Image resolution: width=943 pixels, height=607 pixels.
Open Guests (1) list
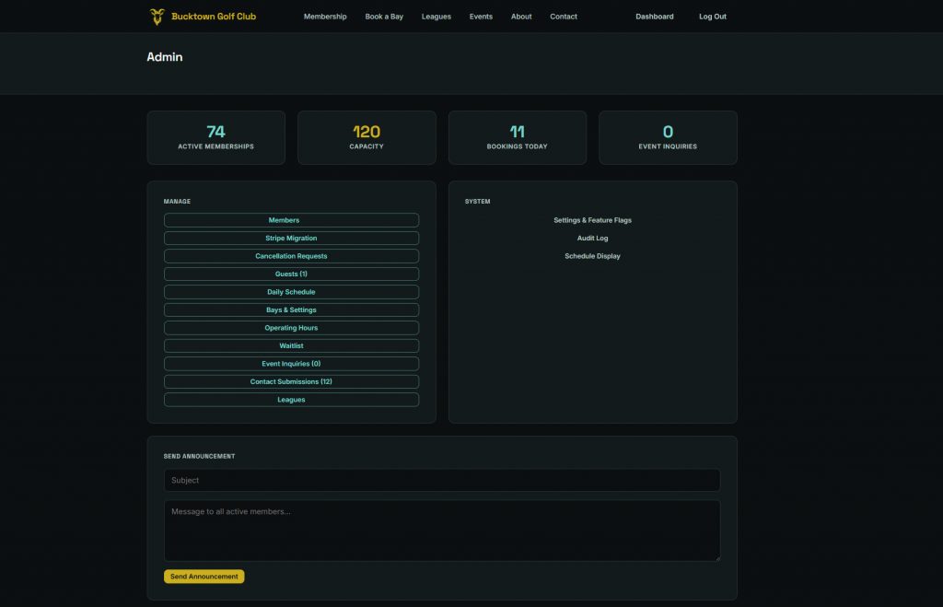pos(291,274)
